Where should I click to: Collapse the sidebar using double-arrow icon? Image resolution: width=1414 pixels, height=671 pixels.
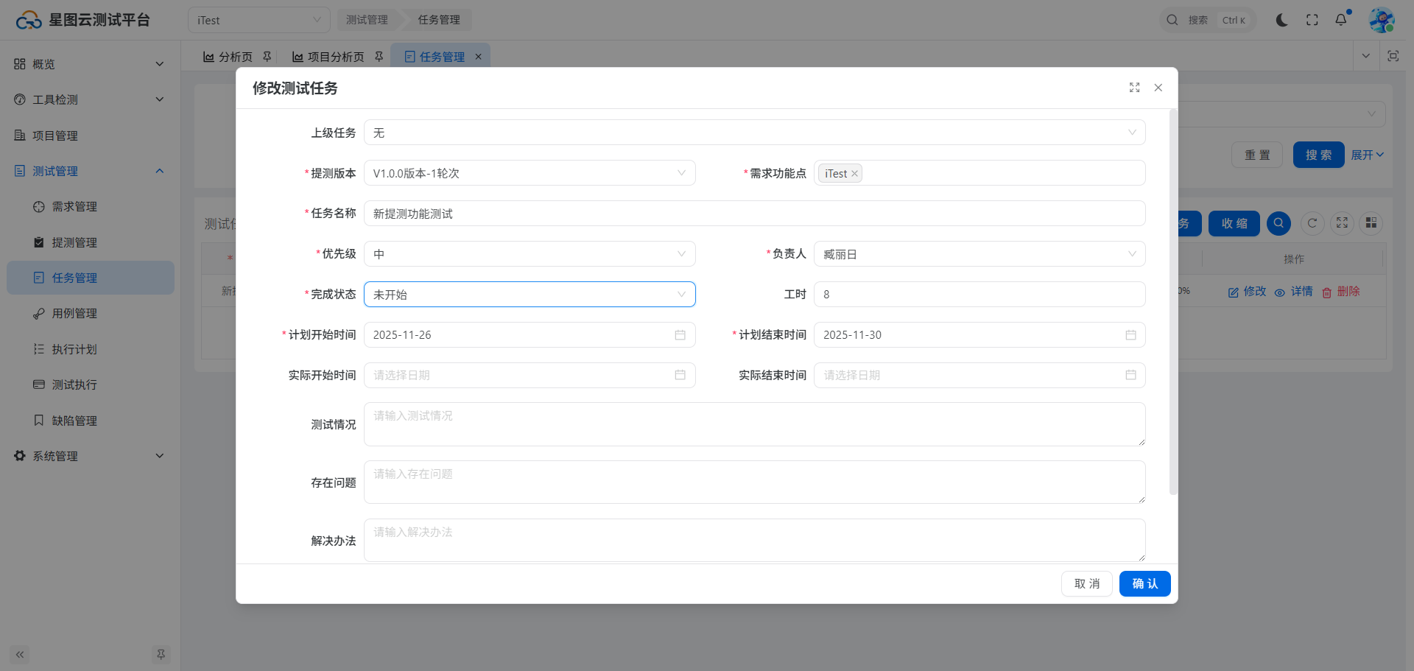pyautogui.click(x=20, y=654)
